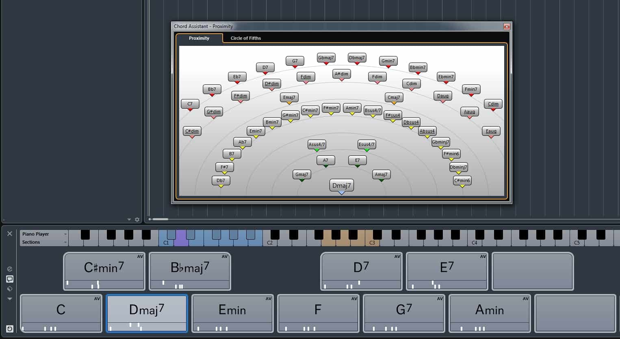Select the Amin7 chord suggestion
Viewport: 620px width, 339px height.
(x=352, y=108)
